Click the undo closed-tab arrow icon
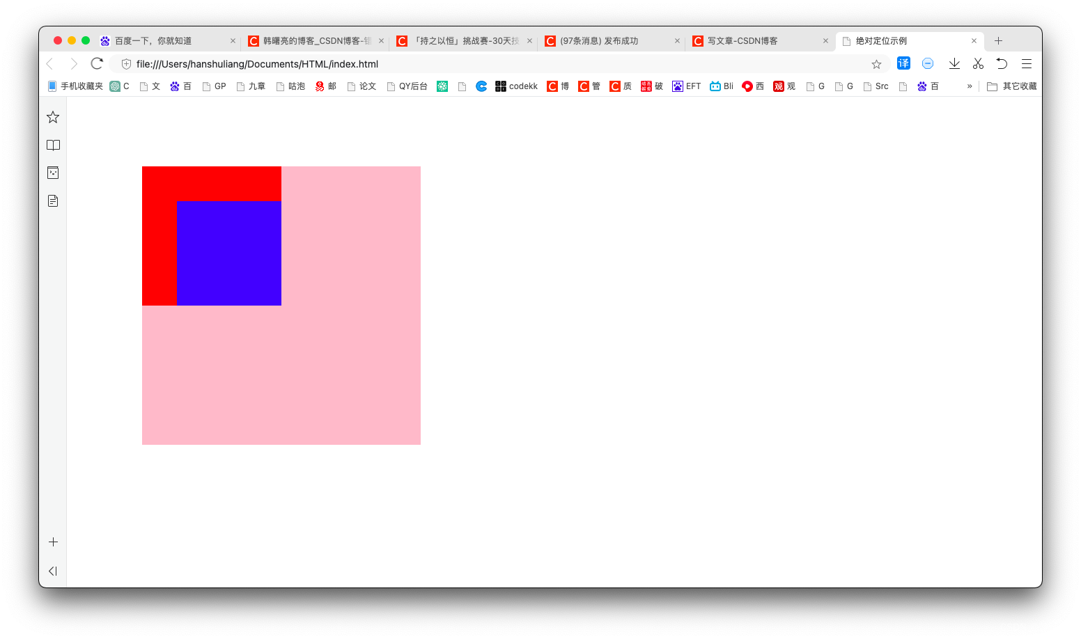This screenshot has height=639, width=1081. (x=1002, y=63)
